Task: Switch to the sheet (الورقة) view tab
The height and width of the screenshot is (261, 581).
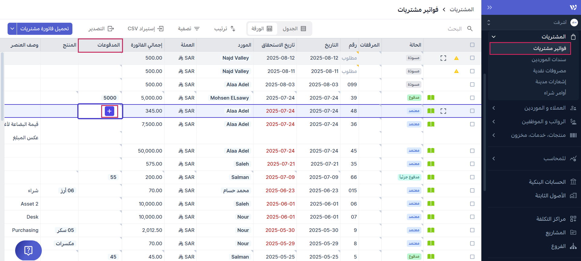Action: tap(262, 29)
